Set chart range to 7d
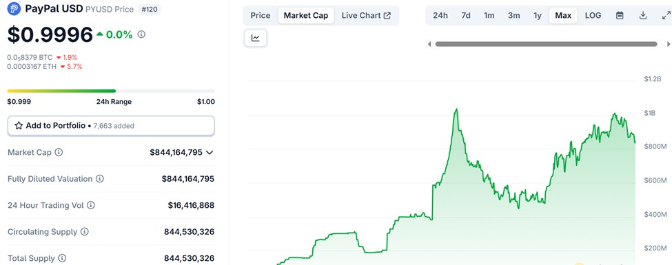672x265 pixels. (x=466, y=15)
